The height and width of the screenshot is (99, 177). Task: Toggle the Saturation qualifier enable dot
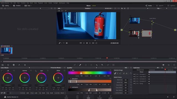(70, 79)
